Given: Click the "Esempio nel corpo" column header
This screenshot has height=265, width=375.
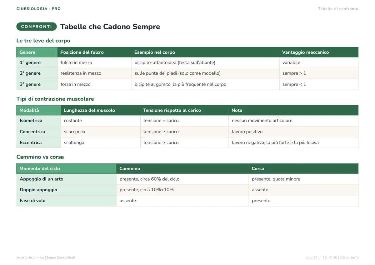Looking at the screenshot, I should pos(205,52).
